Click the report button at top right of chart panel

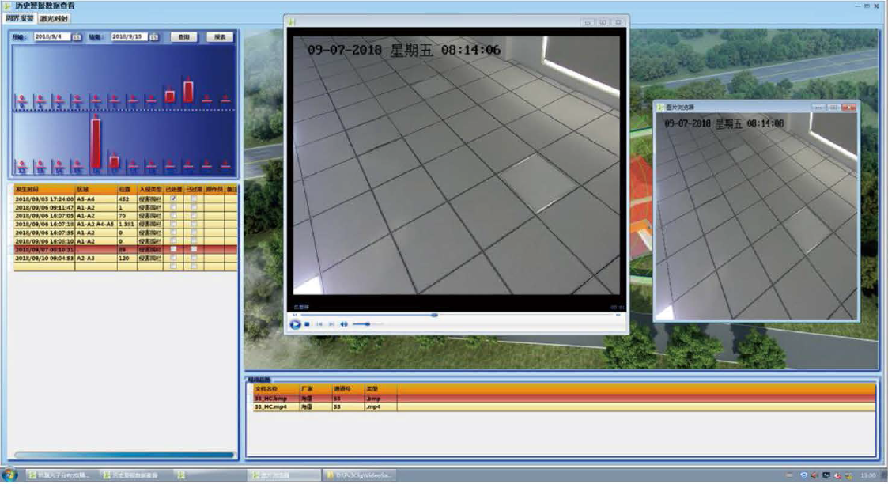click(x=220, y=37)
